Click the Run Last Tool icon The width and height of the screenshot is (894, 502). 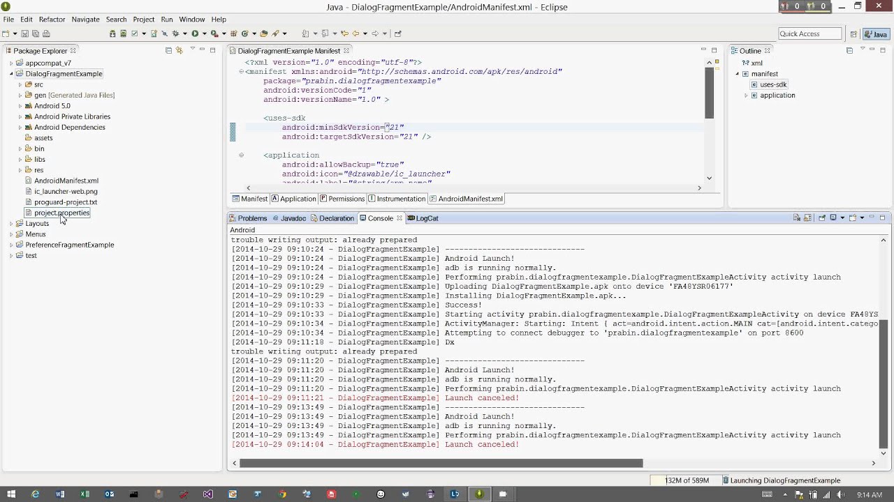(214, 33)
